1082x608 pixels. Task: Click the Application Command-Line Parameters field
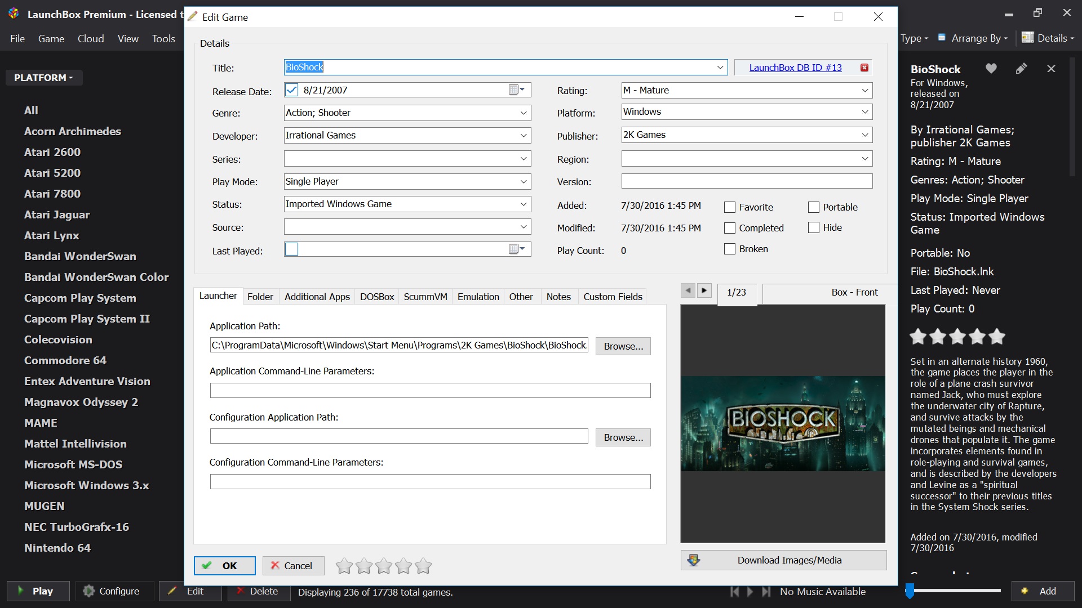tap(430, 391)
